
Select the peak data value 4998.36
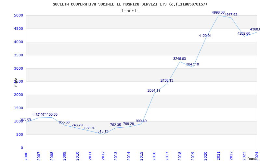pos(218,12)
